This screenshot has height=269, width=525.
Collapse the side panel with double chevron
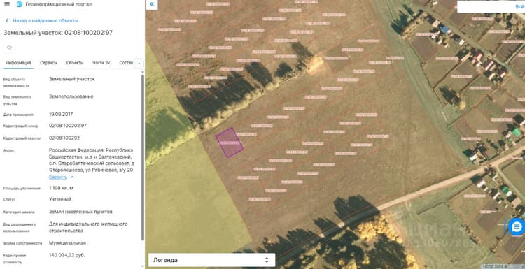[x=152, y=4]
